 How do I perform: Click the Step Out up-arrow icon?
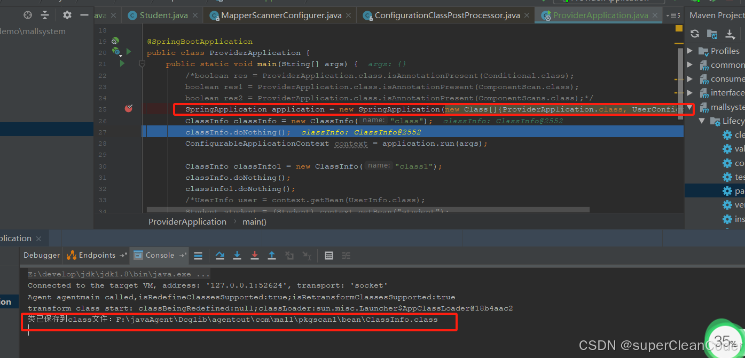[x=272, y=255]
